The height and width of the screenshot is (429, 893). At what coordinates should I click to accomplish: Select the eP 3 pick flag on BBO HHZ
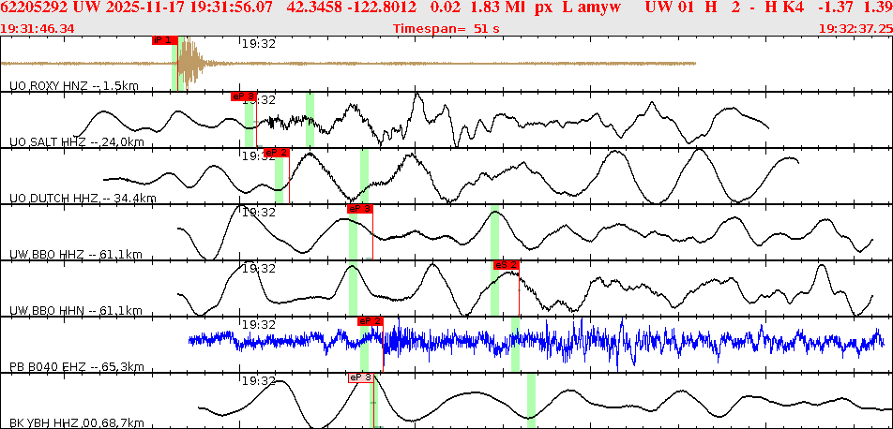pos(360,209)
